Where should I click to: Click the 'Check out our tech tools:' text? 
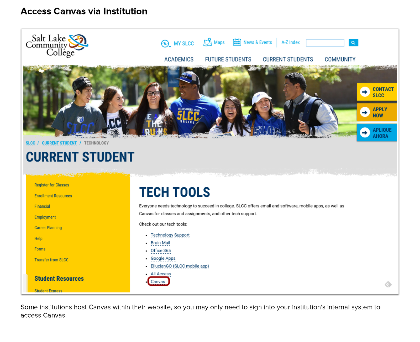(x=163, y=224)
